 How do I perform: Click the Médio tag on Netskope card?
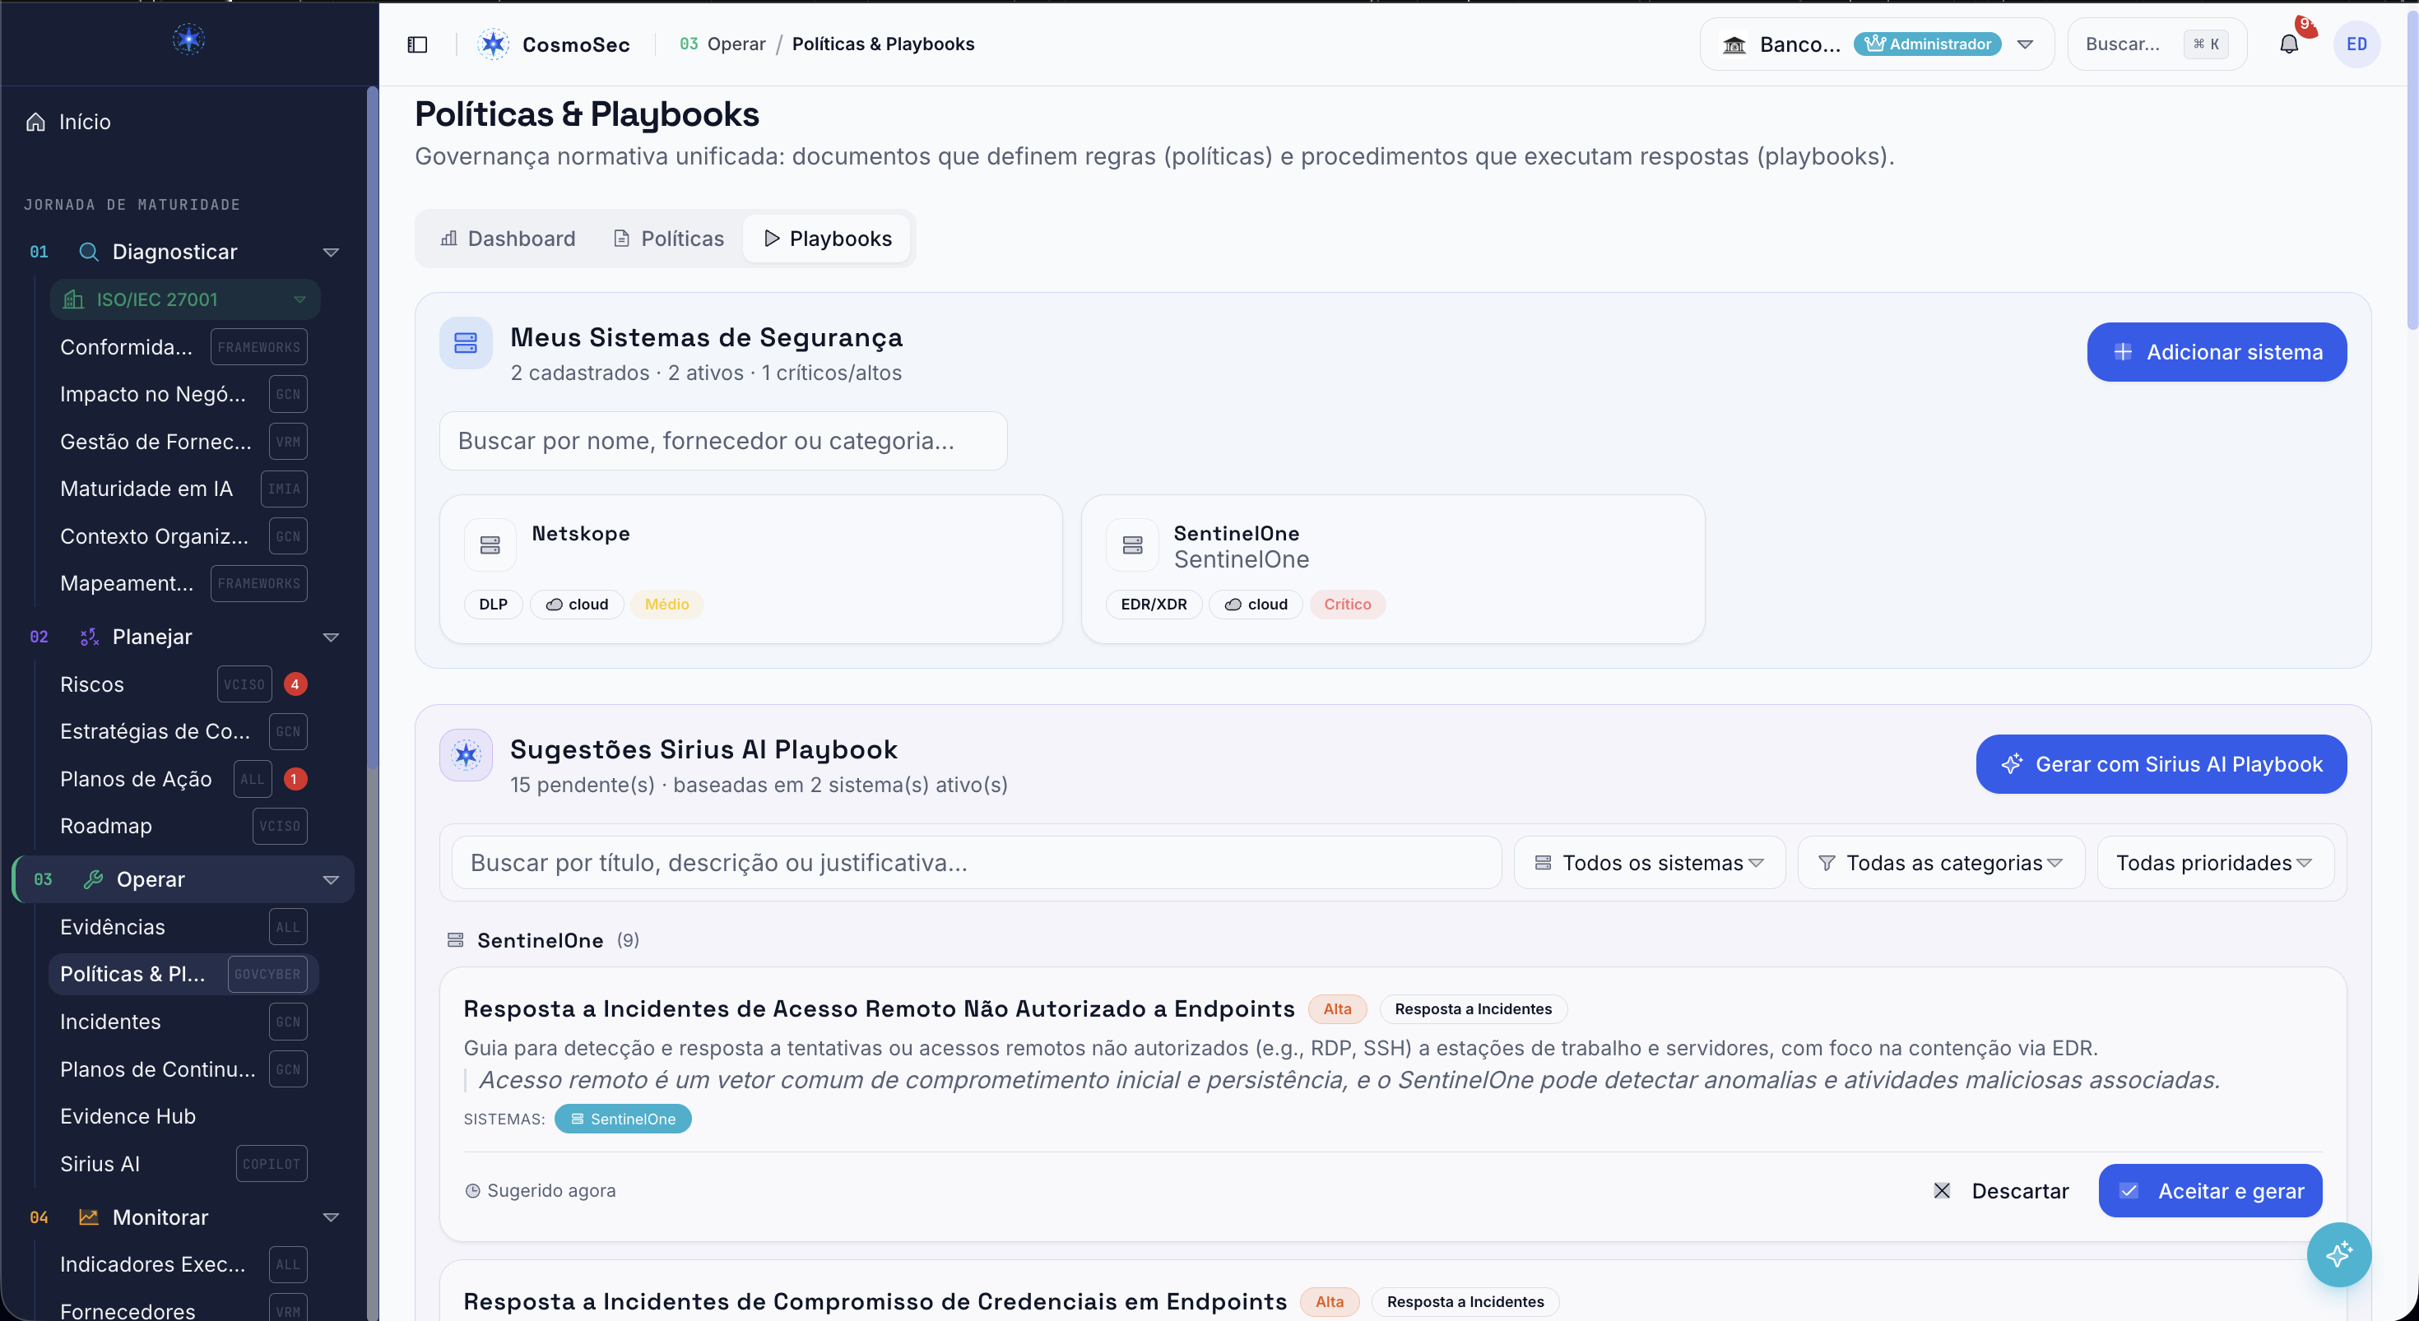point(666,604)
